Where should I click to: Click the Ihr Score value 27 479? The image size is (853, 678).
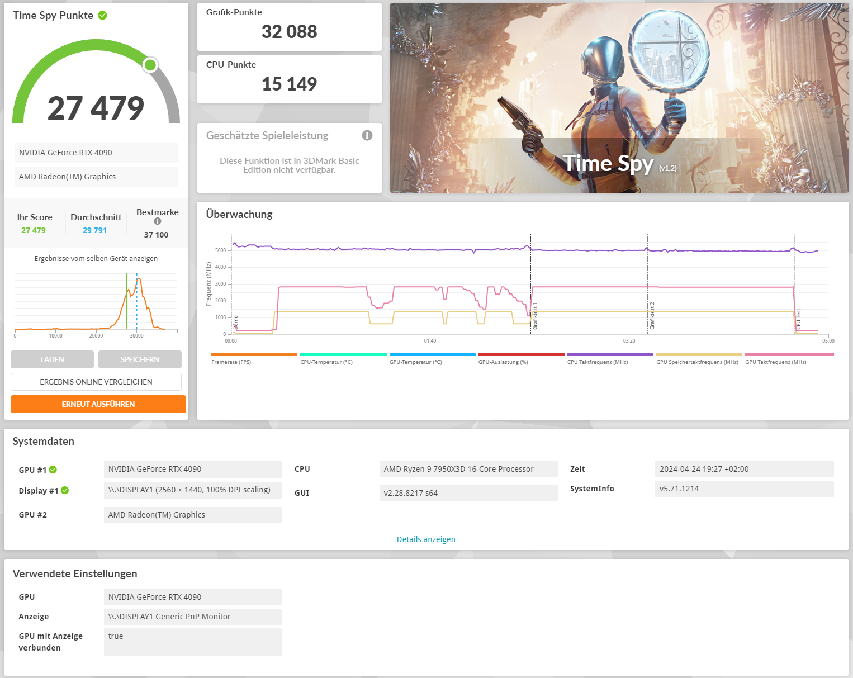pyautogui.click(x=34, y=230)
